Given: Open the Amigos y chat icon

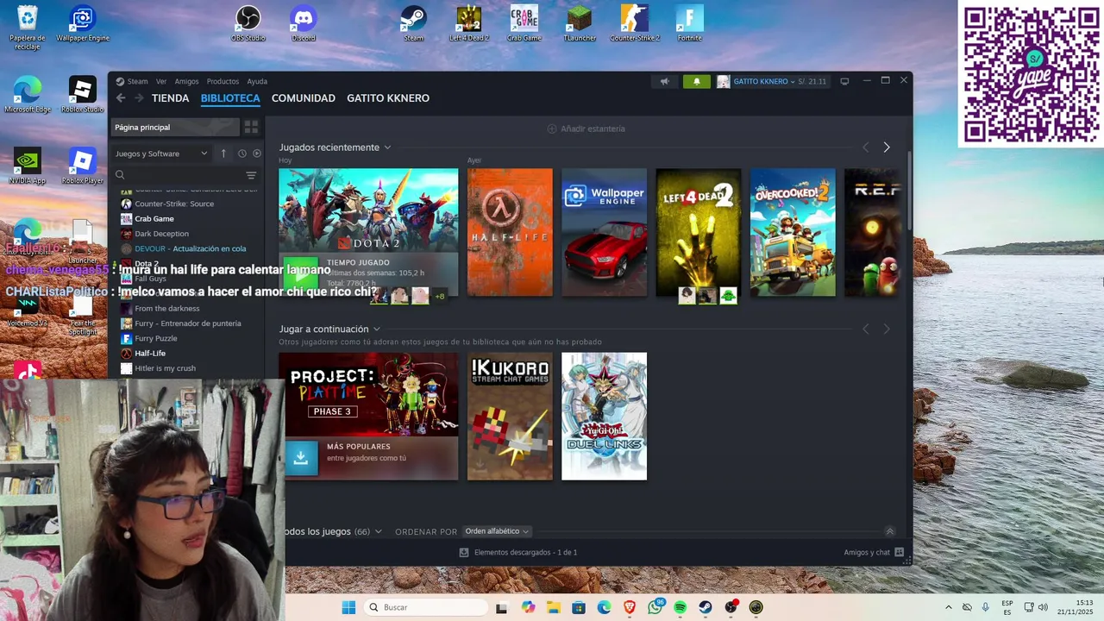Looking at the screenshot, I should pyautogui.click(x=899, y=552).
